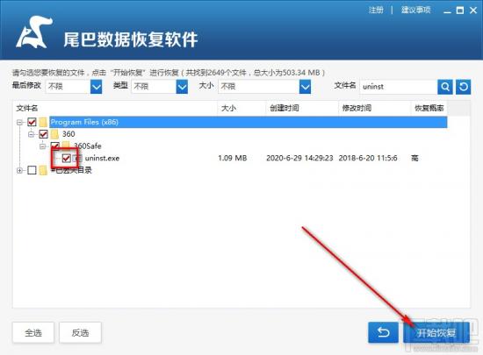The image size is (483, 355).
Task: Check the #已丢失目录 checkbox
Action: (x=32, y=170)
